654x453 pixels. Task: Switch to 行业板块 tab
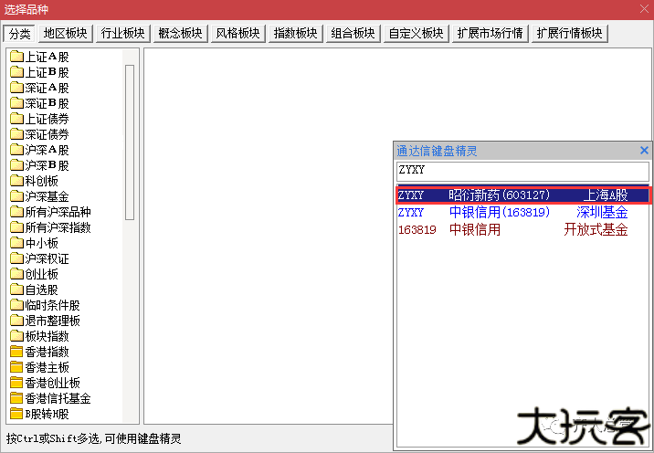[123, 34]
